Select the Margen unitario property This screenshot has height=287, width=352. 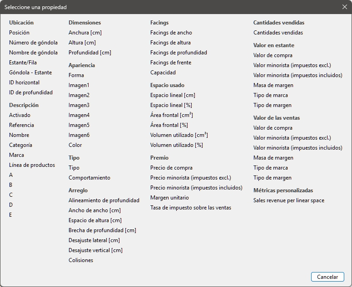click(x=169, y=198)
